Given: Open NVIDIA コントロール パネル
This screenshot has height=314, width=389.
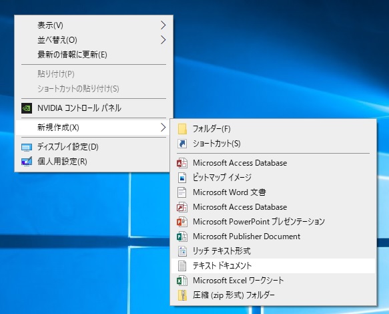Looking at the screenshot, I should (x=95, y=108).
